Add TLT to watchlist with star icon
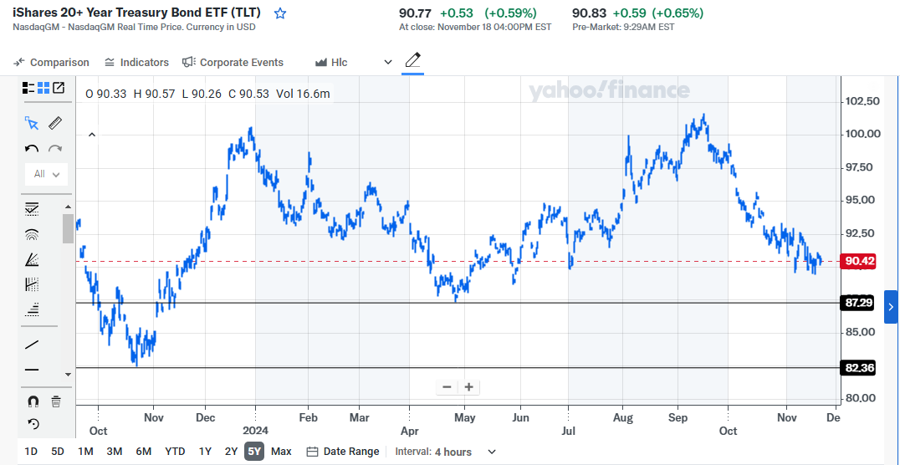Viewport: 900px width, 465px height. coord(280,13)
